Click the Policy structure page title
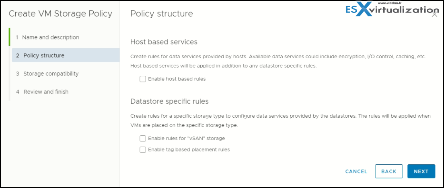The height and width of the screenshot is (188, 444). [161, 14]
